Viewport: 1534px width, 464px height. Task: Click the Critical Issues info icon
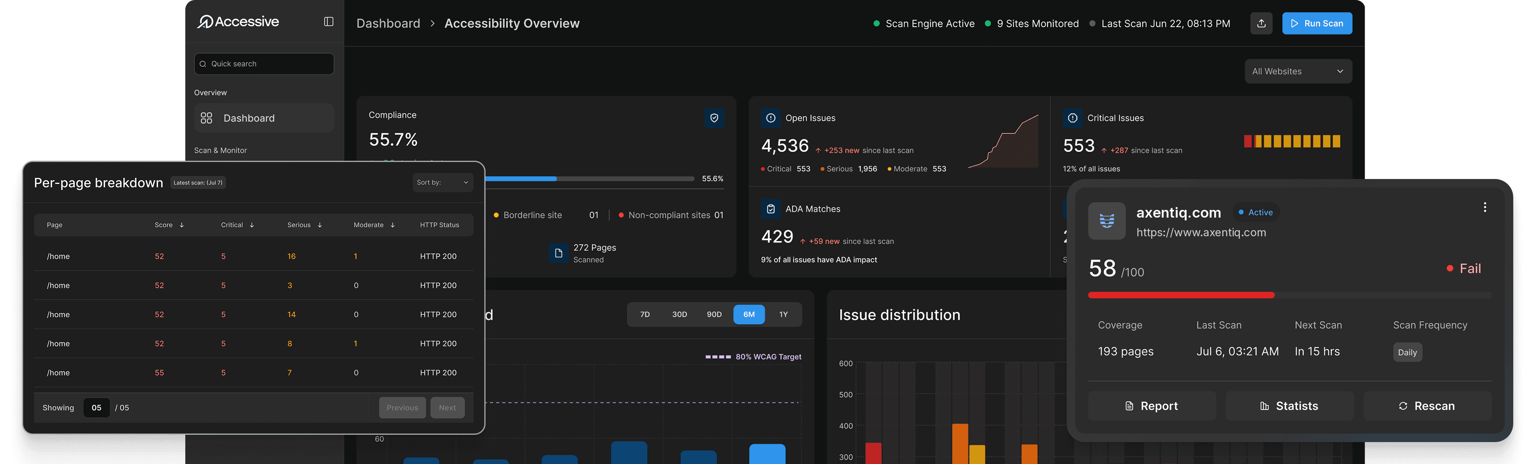(1072, 118)
